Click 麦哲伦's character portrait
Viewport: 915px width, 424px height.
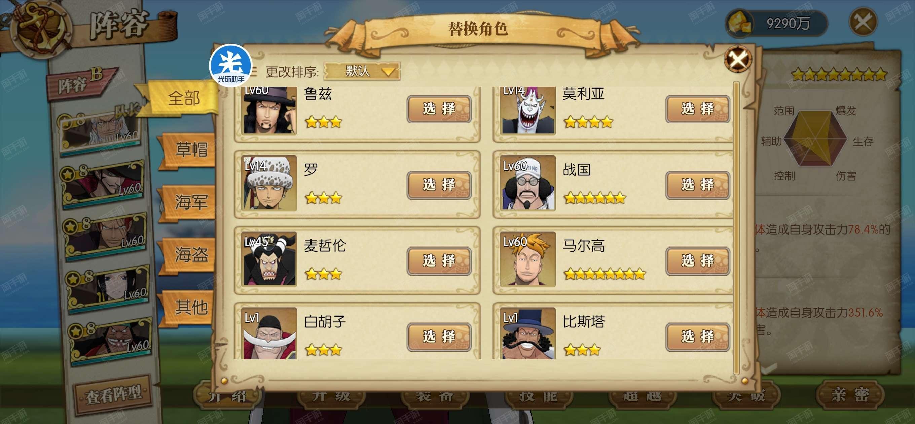click(269, 259)
